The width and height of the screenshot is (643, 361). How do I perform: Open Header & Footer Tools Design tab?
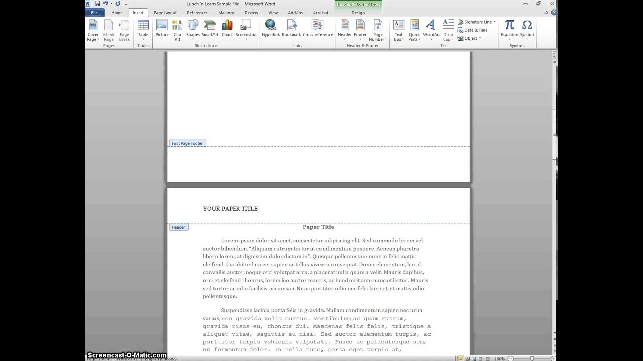click(x=358, y=13)
